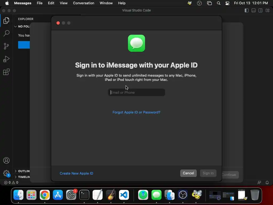This screenshot has width=273, height=205.
Task: Open Run and Debug view in VS Code
Action: 6,59
